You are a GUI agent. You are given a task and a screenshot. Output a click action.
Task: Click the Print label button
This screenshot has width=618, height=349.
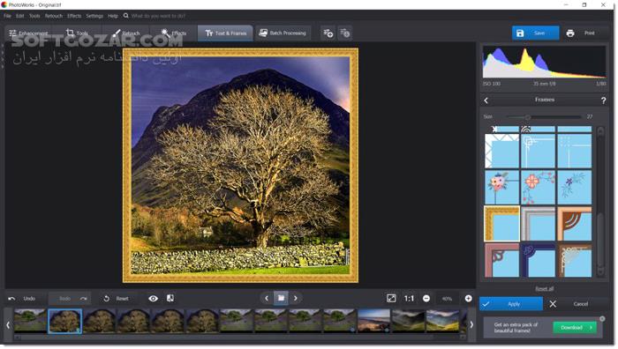pos(589,33)
